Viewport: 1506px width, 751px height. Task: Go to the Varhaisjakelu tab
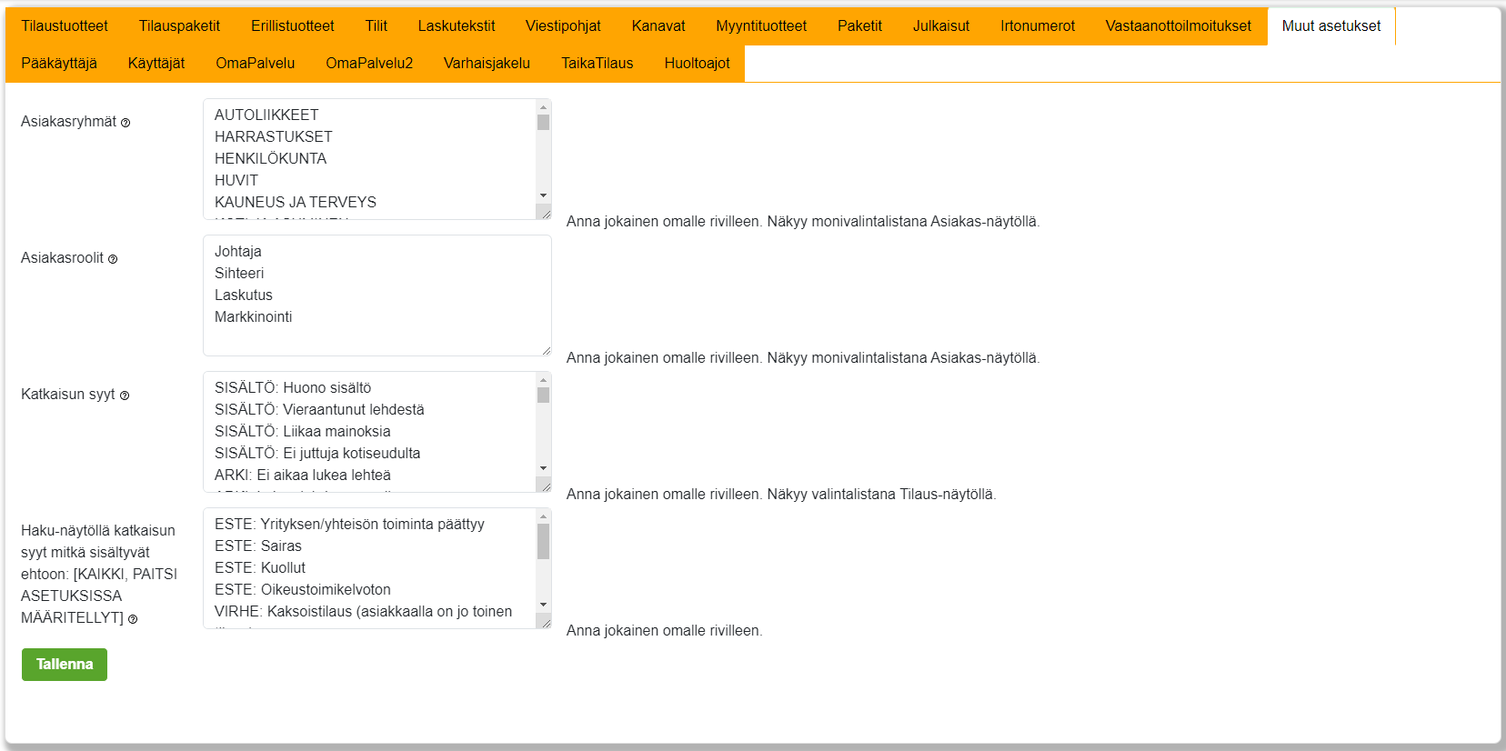tap(487, 64)
